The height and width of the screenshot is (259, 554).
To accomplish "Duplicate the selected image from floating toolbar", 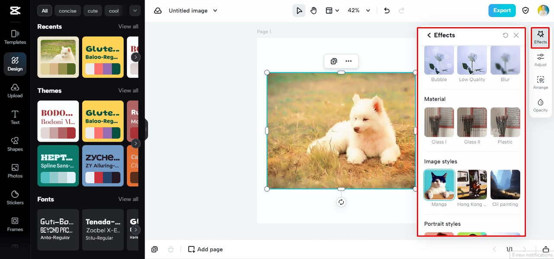I will (334, 61).
